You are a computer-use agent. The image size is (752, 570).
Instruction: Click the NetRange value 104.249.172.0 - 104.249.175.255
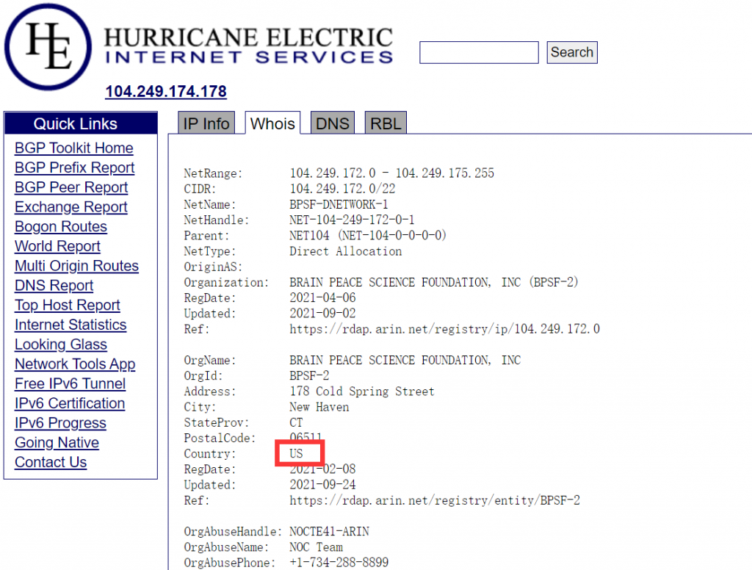click(x=392, y=173)
